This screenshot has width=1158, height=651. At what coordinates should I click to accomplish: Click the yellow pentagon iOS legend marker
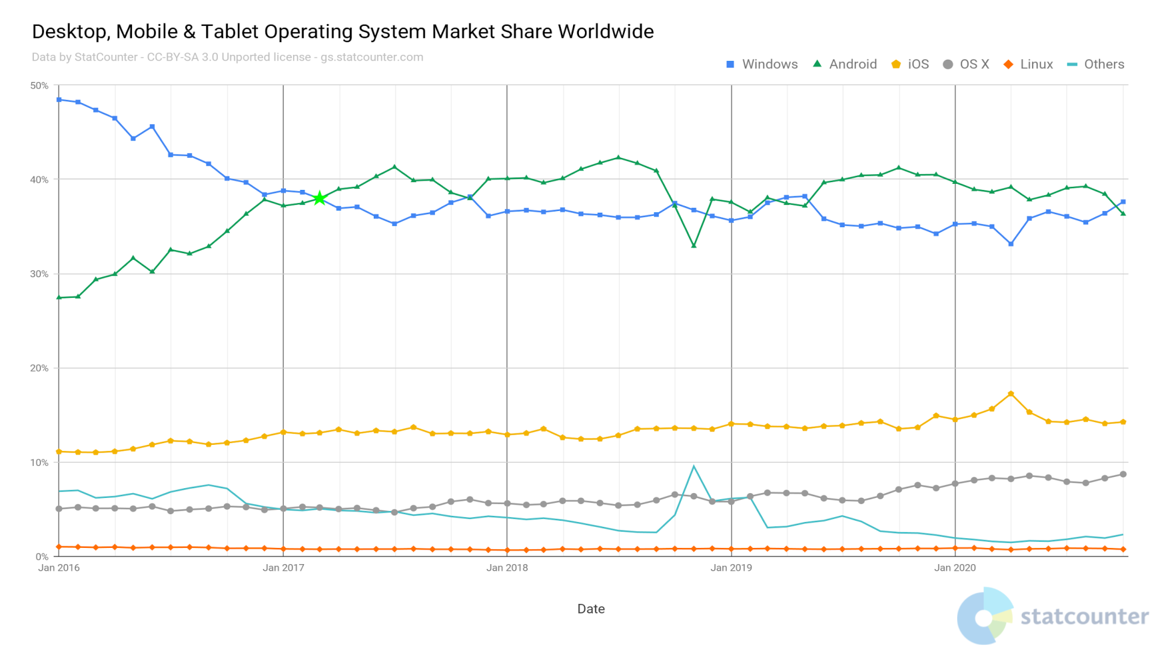[x=896, y=64]
